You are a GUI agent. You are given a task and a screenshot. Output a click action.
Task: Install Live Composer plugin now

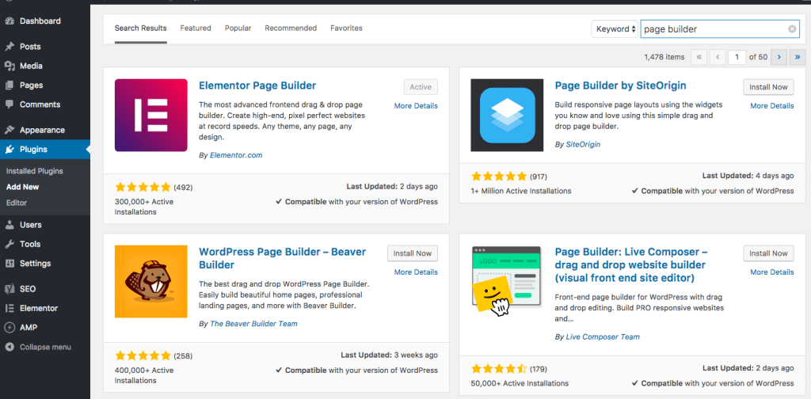[x=768, y=253]
